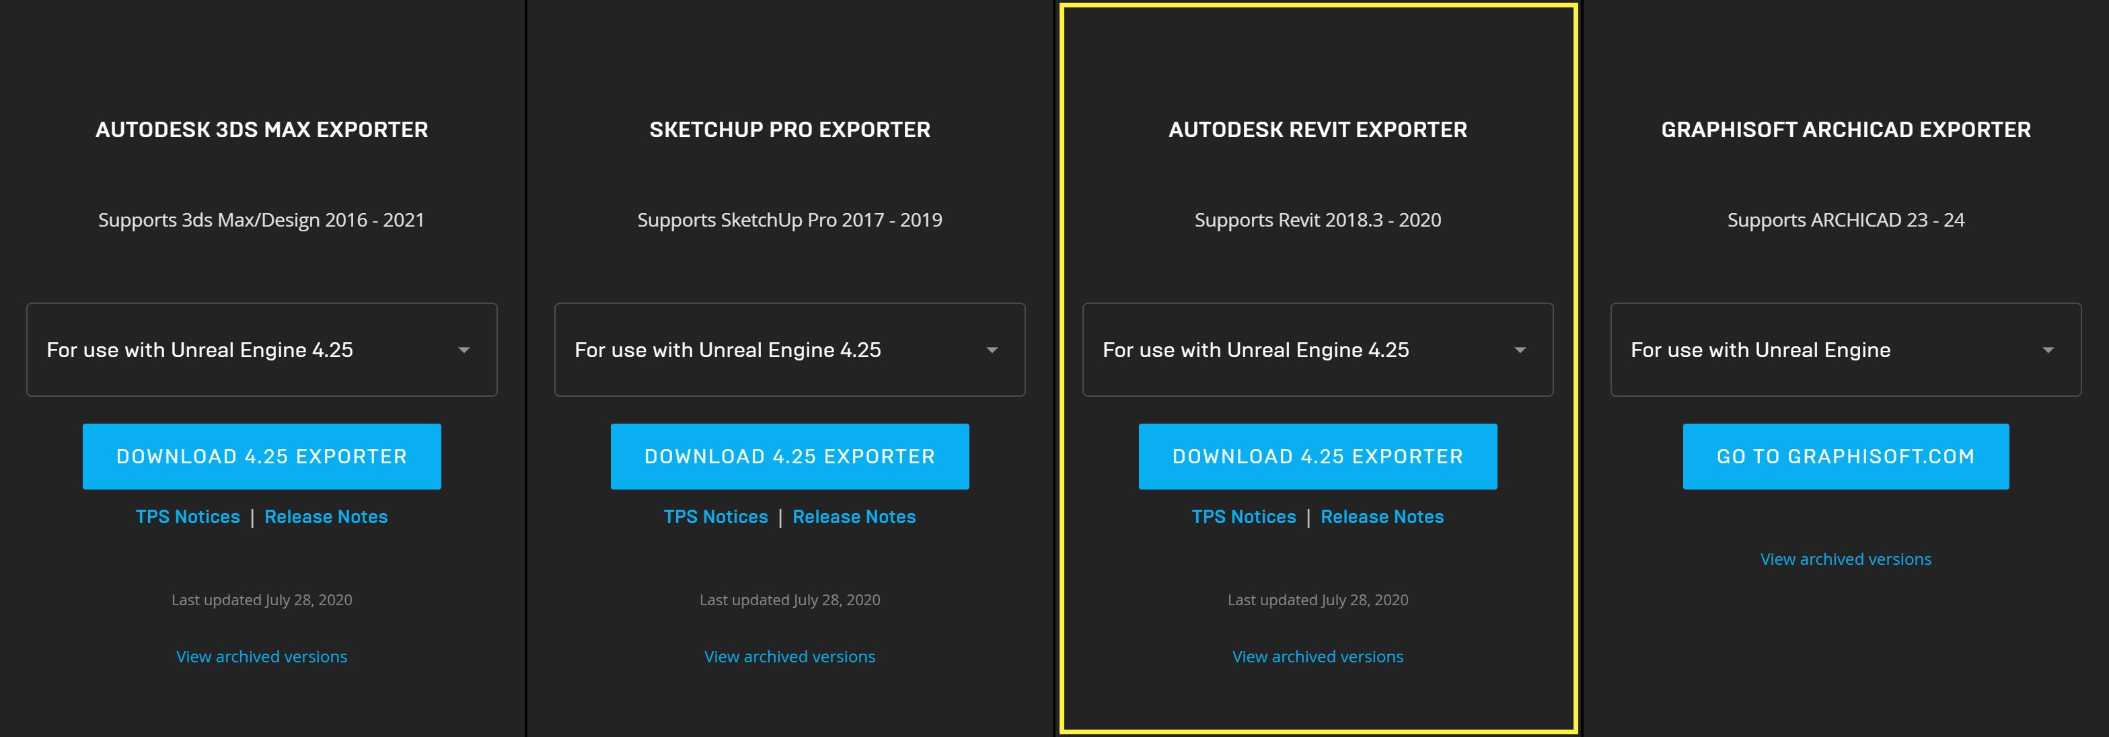Click the Autodesk Revit Exporter heading
Screen dimensions: 2109x737
tap(1317, 130)
